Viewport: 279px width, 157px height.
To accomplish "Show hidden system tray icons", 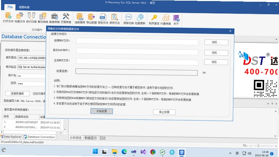I will click(230, 153).
